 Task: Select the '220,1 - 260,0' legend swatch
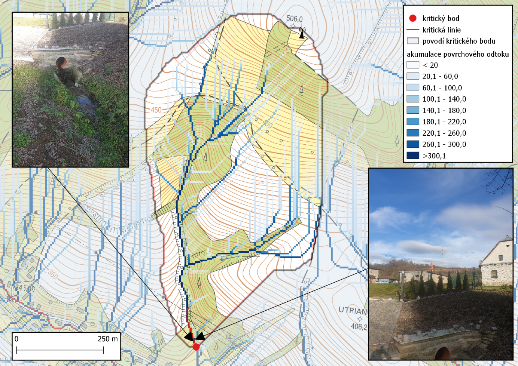[413, 133]
